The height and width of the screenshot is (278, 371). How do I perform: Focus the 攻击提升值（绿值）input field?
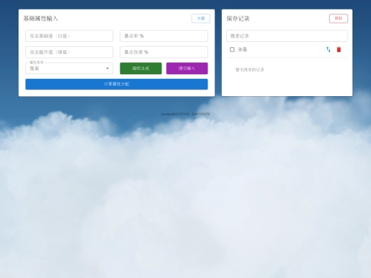click(69, 52)
